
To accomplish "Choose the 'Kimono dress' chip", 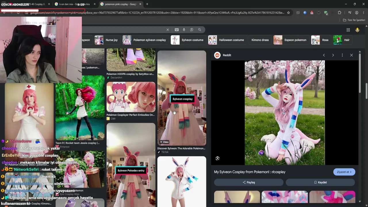I will [x=260, y=40].
